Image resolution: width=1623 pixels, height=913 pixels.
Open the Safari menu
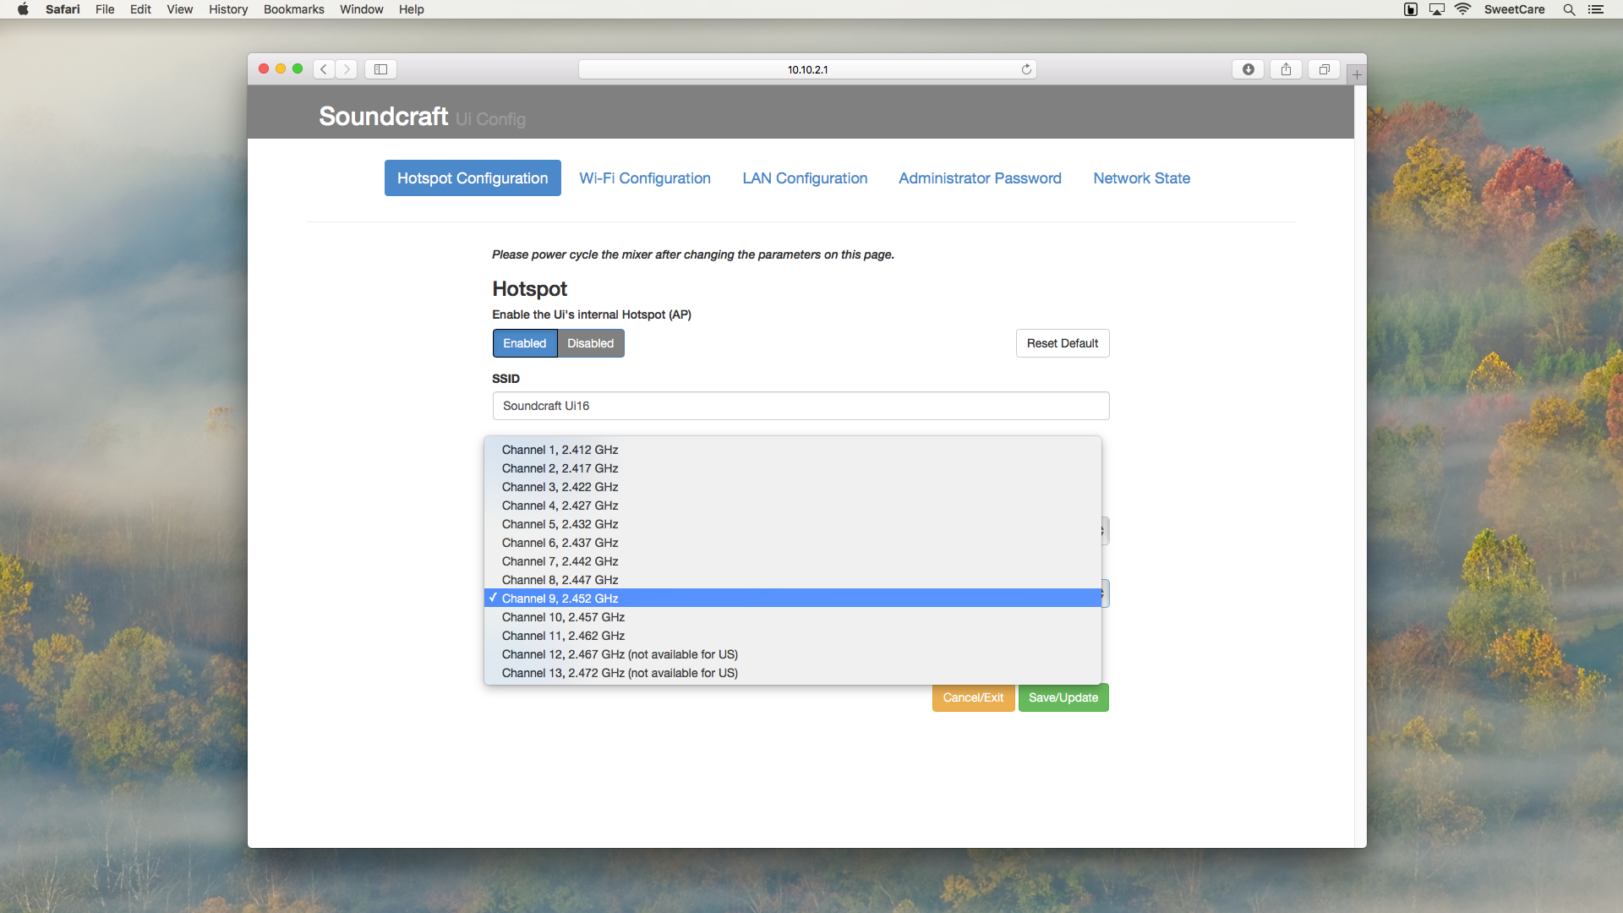[x=63, y=9]
